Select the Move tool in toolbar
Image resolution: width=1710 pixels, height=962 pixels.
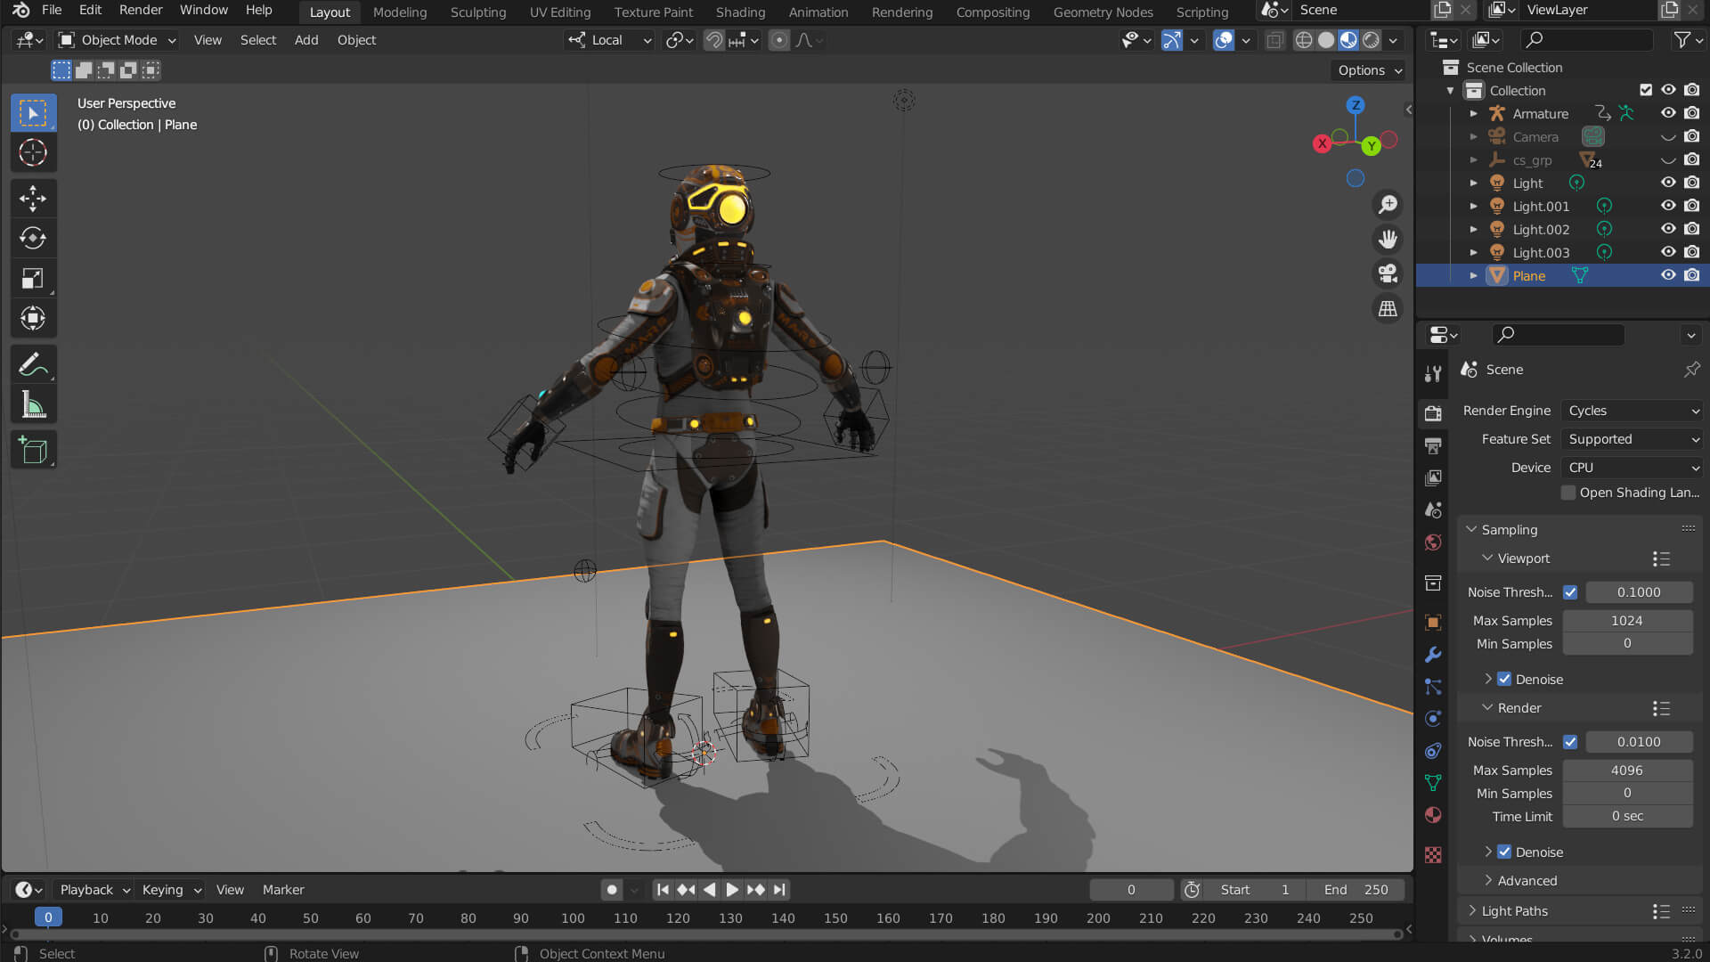pyautogui.click(x=33, y=198)
